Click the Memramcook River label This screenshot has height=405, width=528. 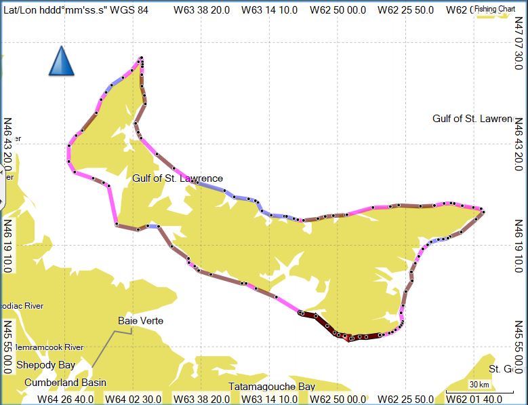[49, 347]
